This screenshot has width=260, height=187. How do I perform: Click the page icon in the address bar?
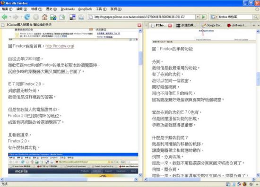(x=91, y=17)
